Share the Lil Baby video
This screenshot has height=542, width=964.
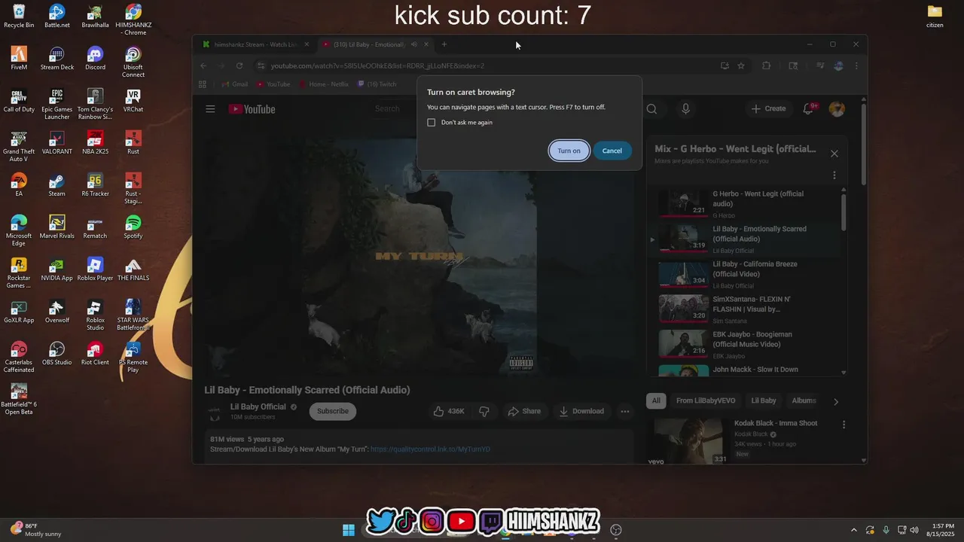[524, 411]
